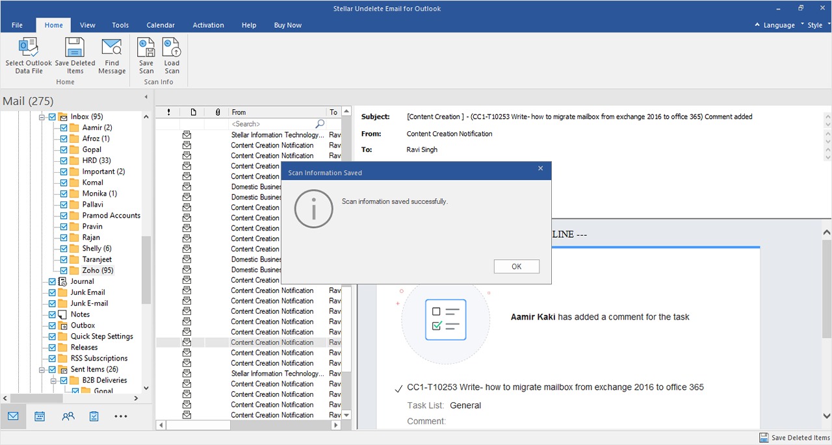Sort by the item type column icon
Viewport: 832px width, 445px height.
[193, 112]
